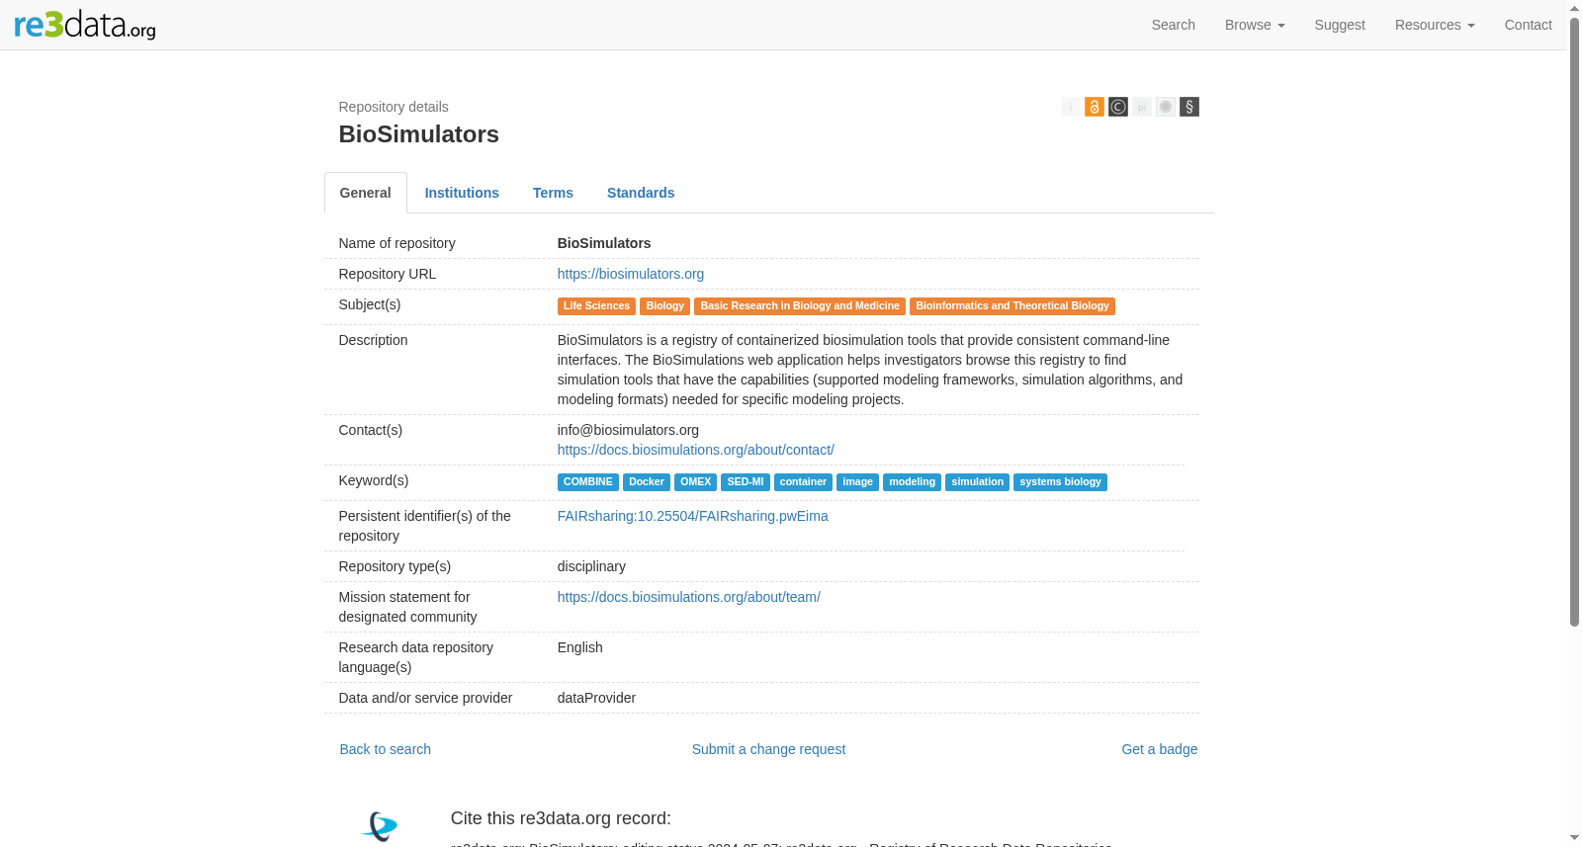The image size is (1582, 847).
Task: Click the page's vertical scrollbar thumb
Action: (1574, 321)
